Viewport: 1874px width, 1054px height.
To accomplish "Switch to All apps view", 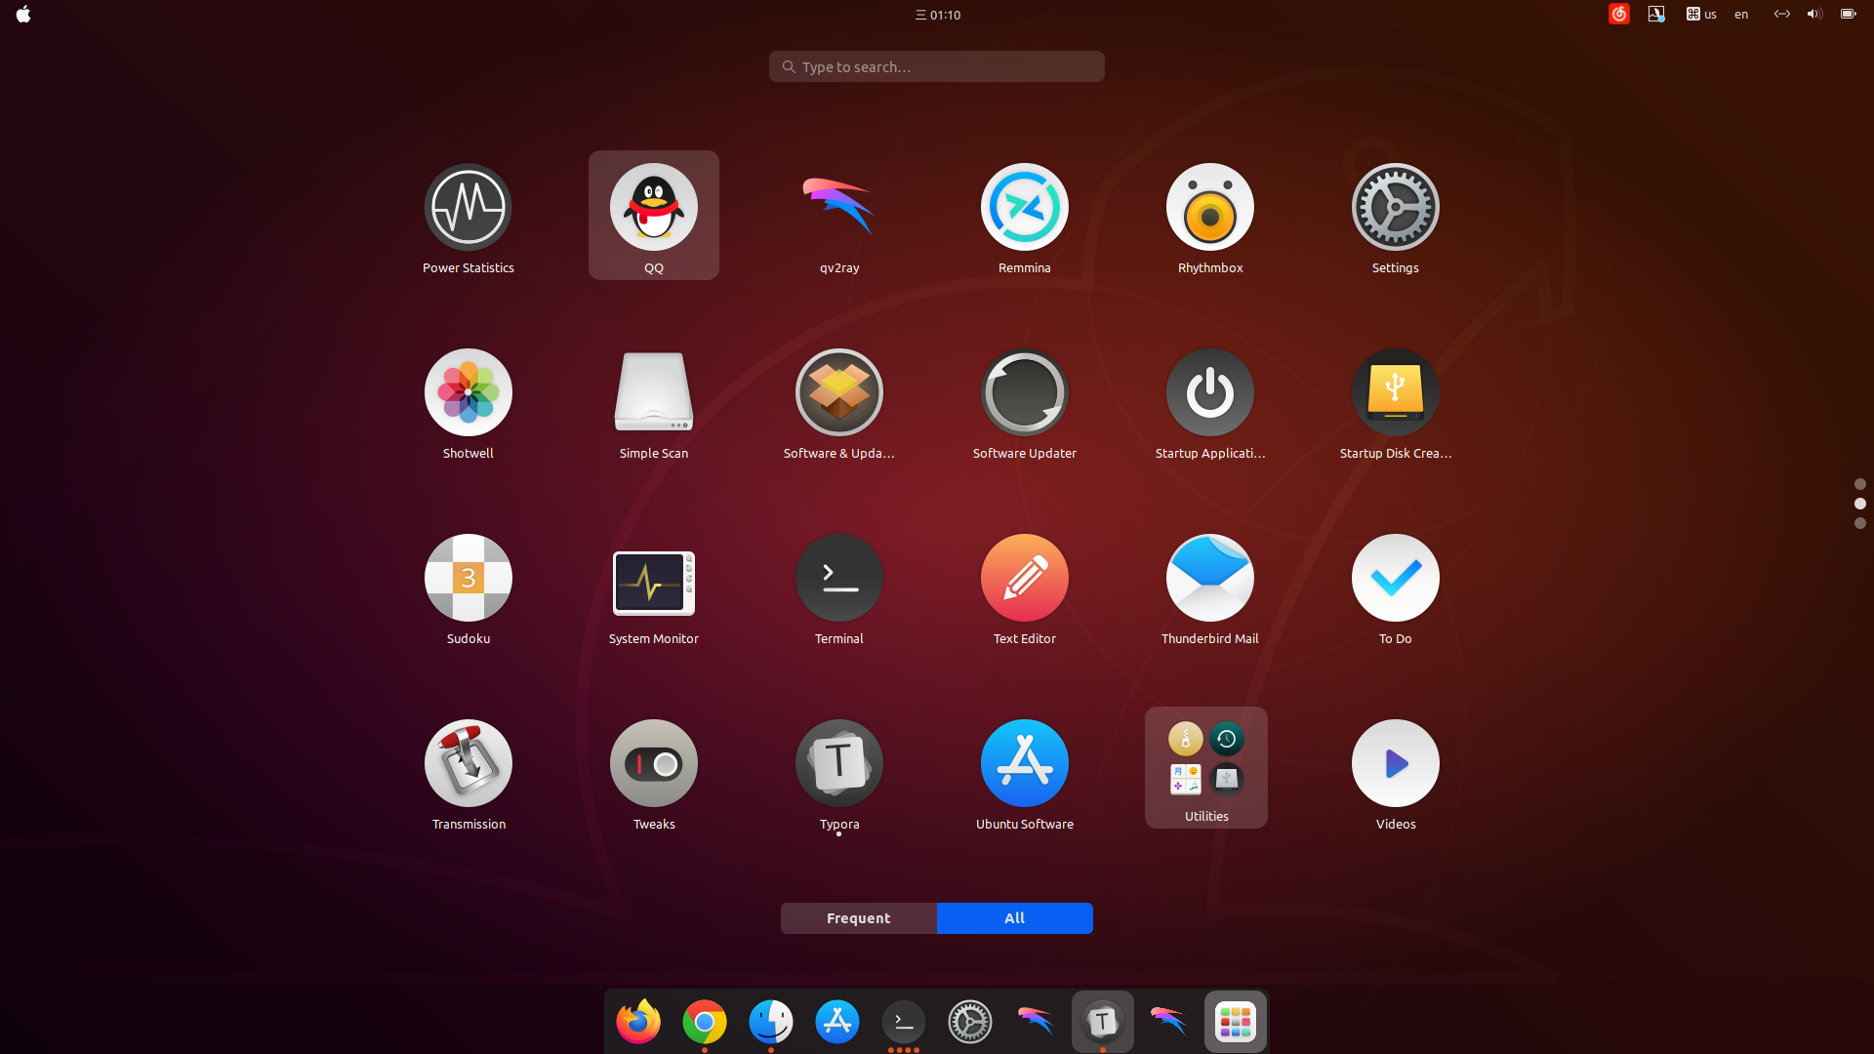I will pos(1015,917).
